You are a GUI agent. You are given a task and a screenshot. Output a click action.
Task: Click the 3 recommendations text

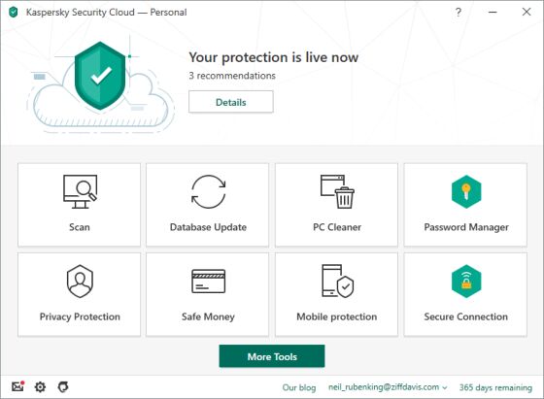[x=232, y=76]
